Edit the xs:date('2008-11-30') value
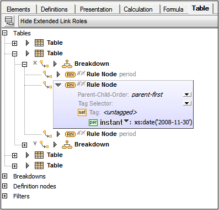 (x=163, y=122)
